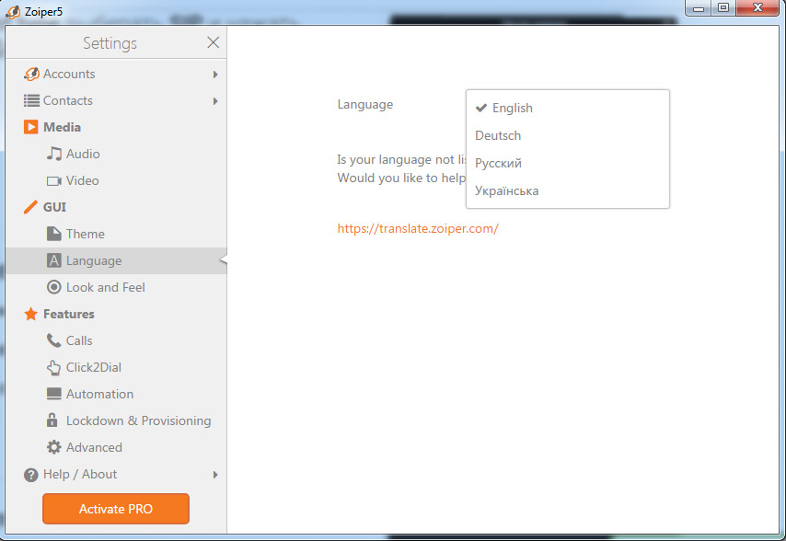Close the Zoiper5 window
The image size is (786, 541).
pos(758,8)
